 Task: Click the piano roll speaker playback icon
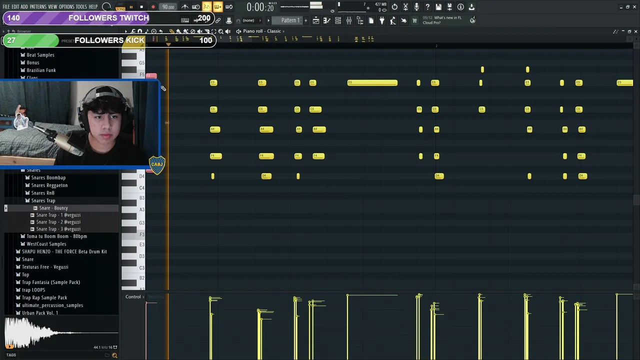(x=228, y=31)
